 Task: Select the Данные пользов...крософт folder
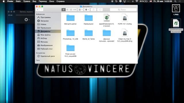(x=107, y=33)
